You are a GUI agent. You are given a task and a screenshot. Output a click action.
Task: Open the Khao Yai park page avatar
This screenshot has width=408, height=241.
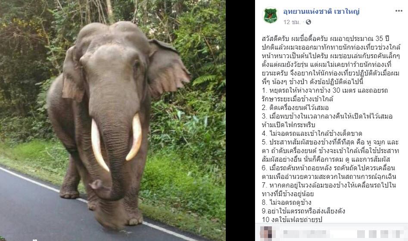click(271, 16)
